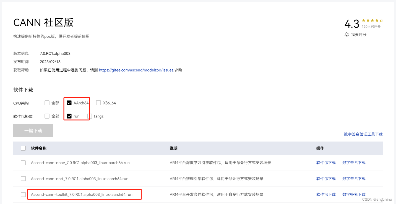Viewport: 396px width, 204px height.
Task: Click 120人已评分 rating count
Action: (371, 27)
